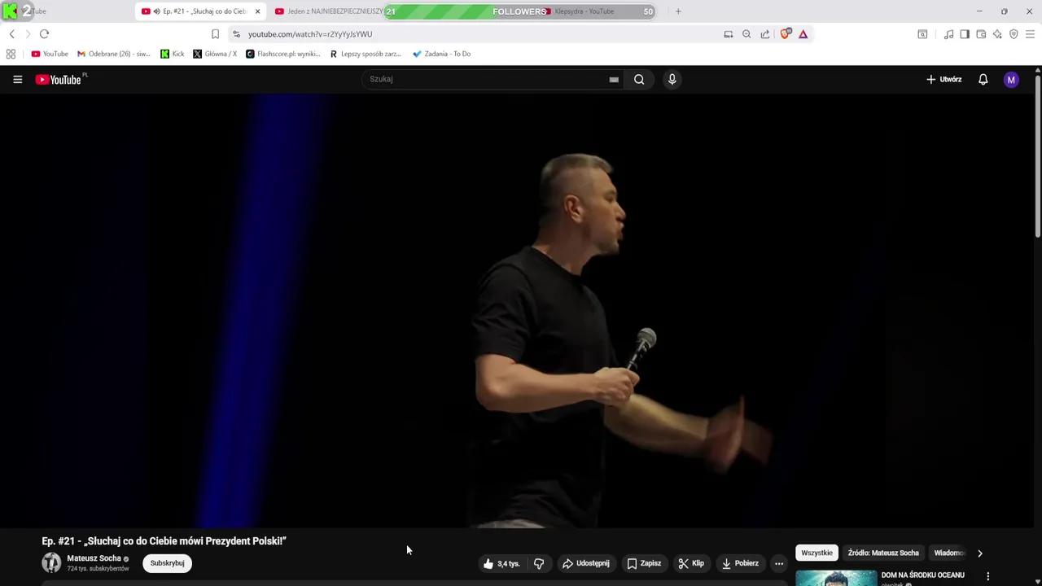Image resolution: width=1042 pixels, height=586 pixels.
Task: Click the Pobierz download button
Action: 740,563
